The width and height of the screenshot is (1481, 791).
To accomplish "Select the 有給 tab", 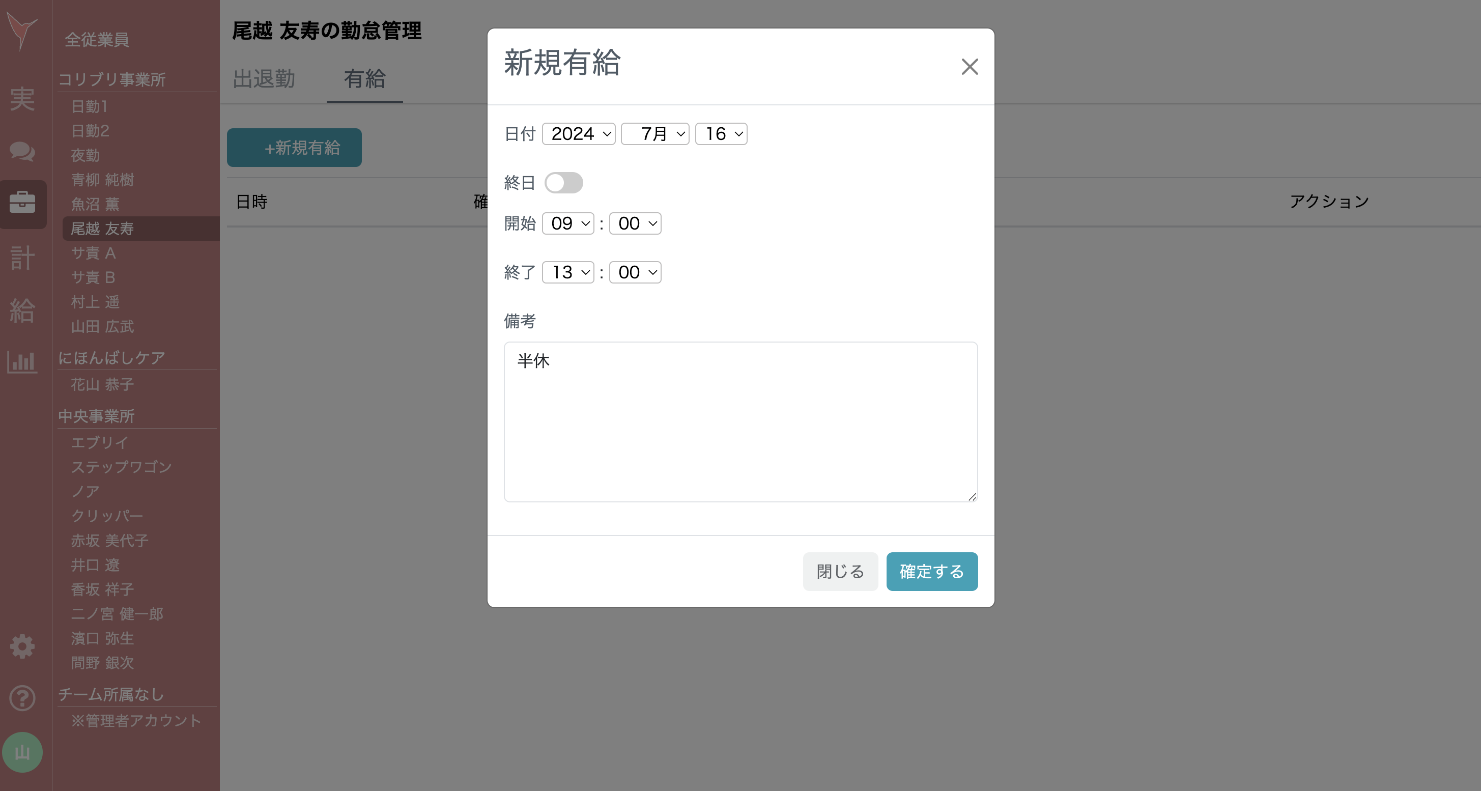I will click(x=364, y=79).
